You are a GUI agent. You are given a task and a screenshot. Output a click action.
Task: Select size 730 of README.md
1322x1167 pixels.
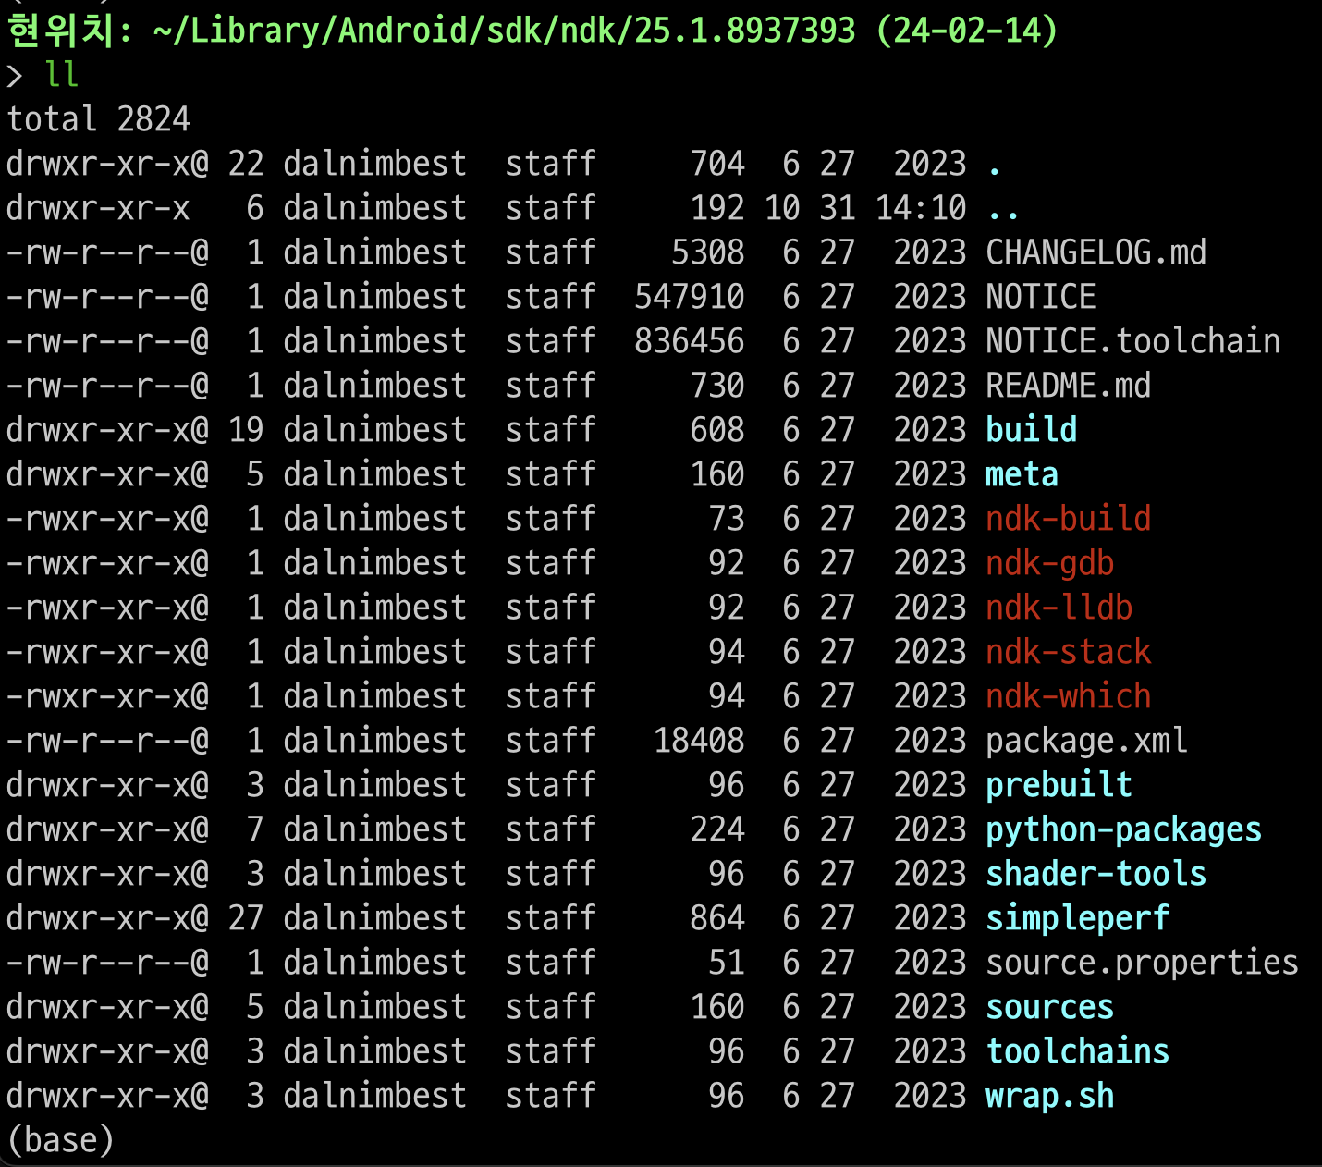coord(716,386)
